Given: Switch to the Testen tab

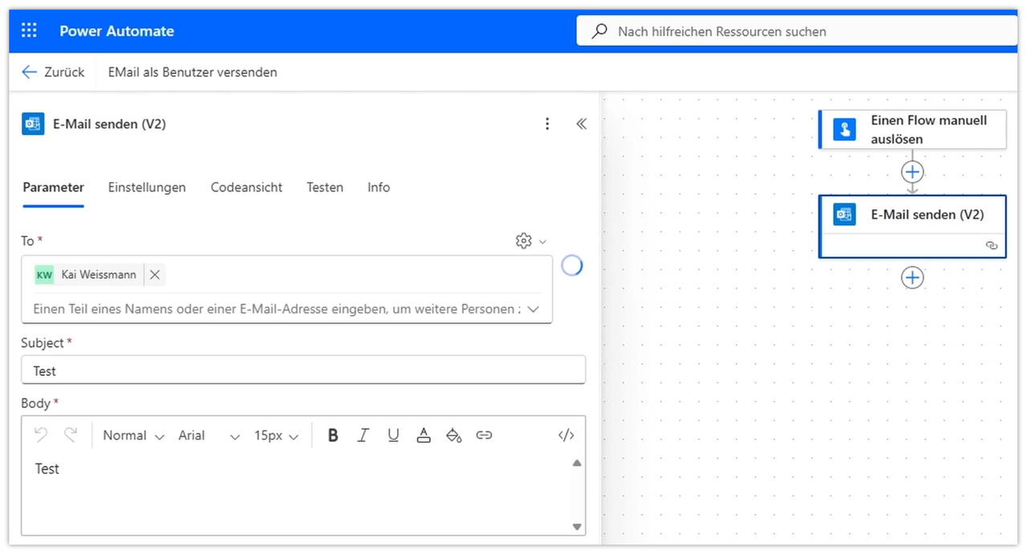Looking at the screenshot, I should click(325, 188).
